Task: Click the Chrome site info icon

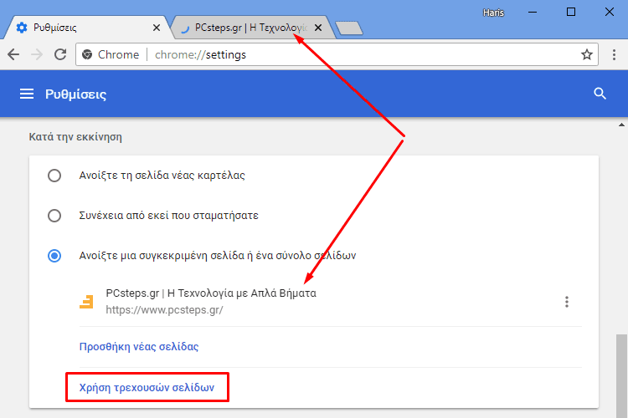Action: [87, 54]
